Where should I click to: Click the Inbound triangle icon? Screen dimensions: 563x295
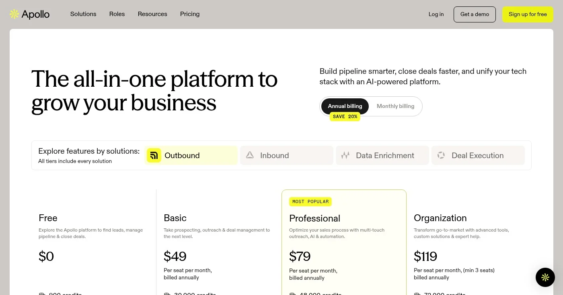pyautogui.click(x=250, y=155)
